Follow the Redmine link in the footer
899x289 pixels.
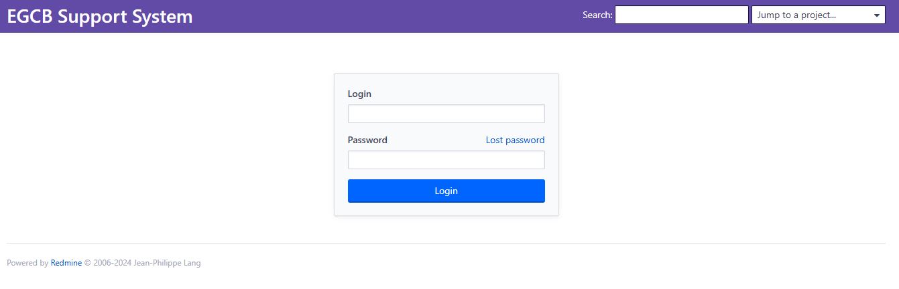pyautogui.click(x=66, y=263)
